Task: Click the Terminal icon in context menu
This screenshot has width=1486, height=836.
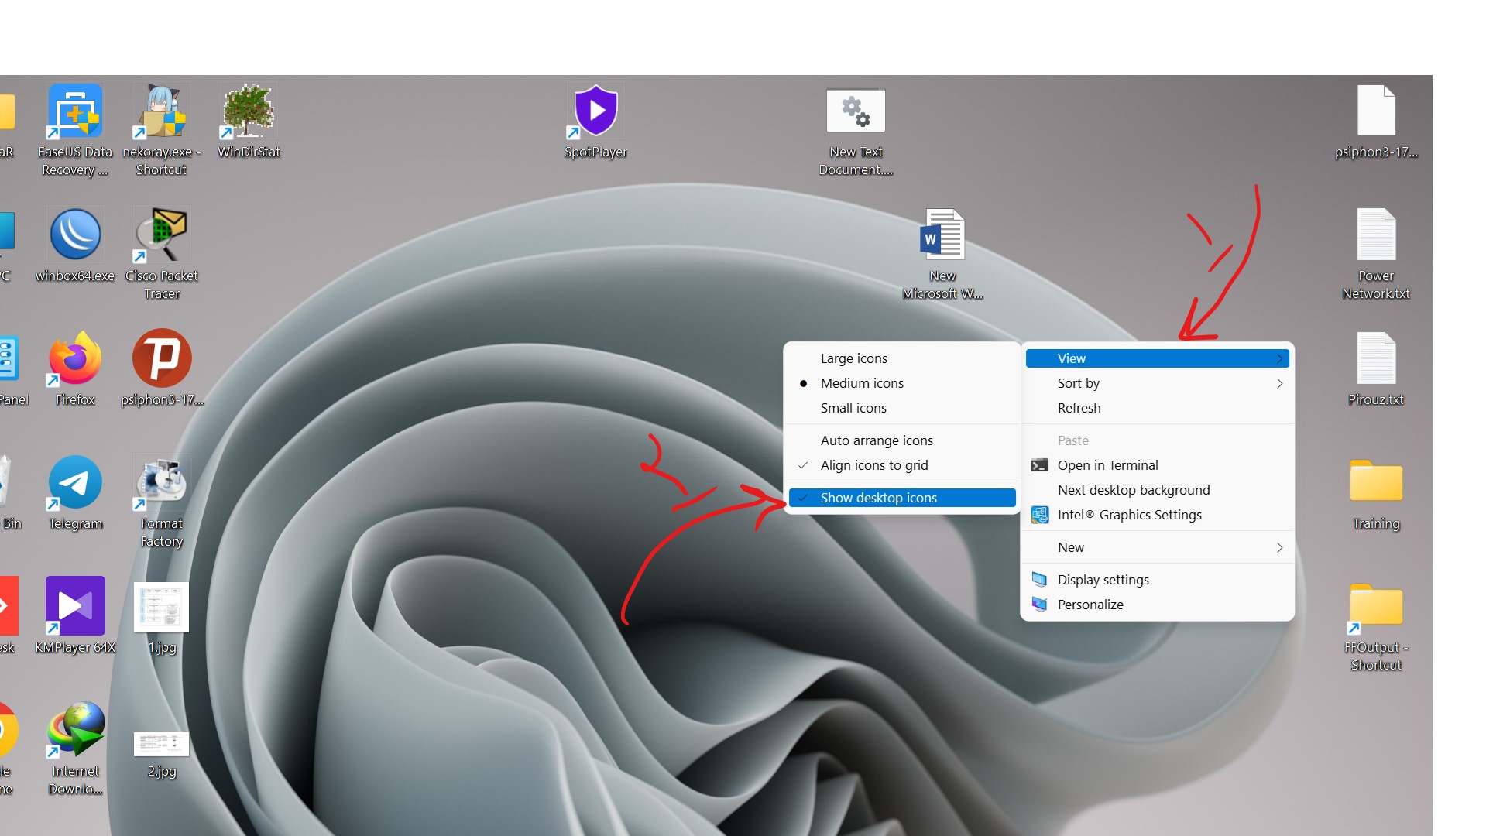Action: [1039, 465]
